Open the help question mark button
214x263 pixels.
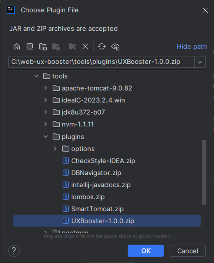14,251
